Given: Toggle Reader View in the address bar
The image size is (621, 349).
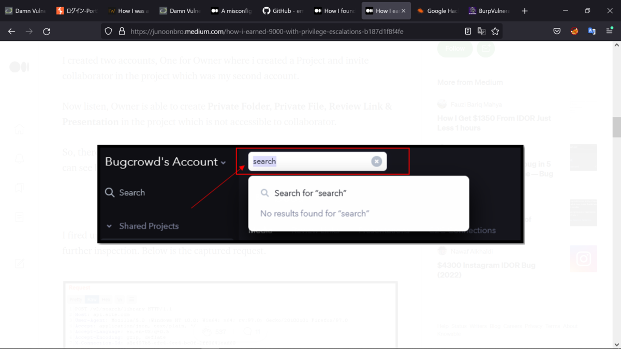Looking at the screenshot, I should pos(468,32).
